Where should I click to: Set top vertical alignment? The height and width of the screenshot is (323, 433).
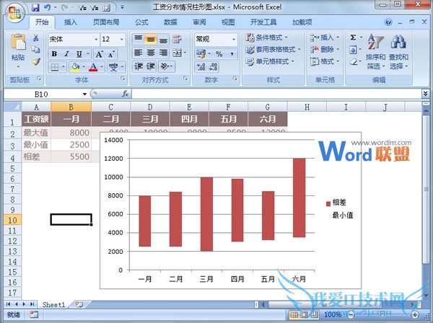tap(138, 39)
